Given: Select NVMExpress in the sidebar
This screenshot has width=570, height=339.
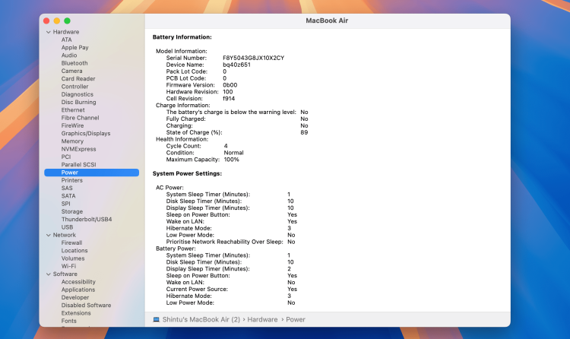Looking at the screenshot, I should (78, 149).
